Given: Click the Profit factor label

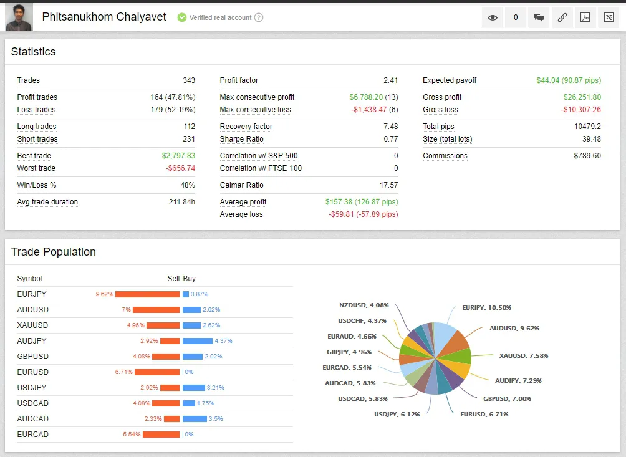Looking at the screenshot, I should 239,80.
